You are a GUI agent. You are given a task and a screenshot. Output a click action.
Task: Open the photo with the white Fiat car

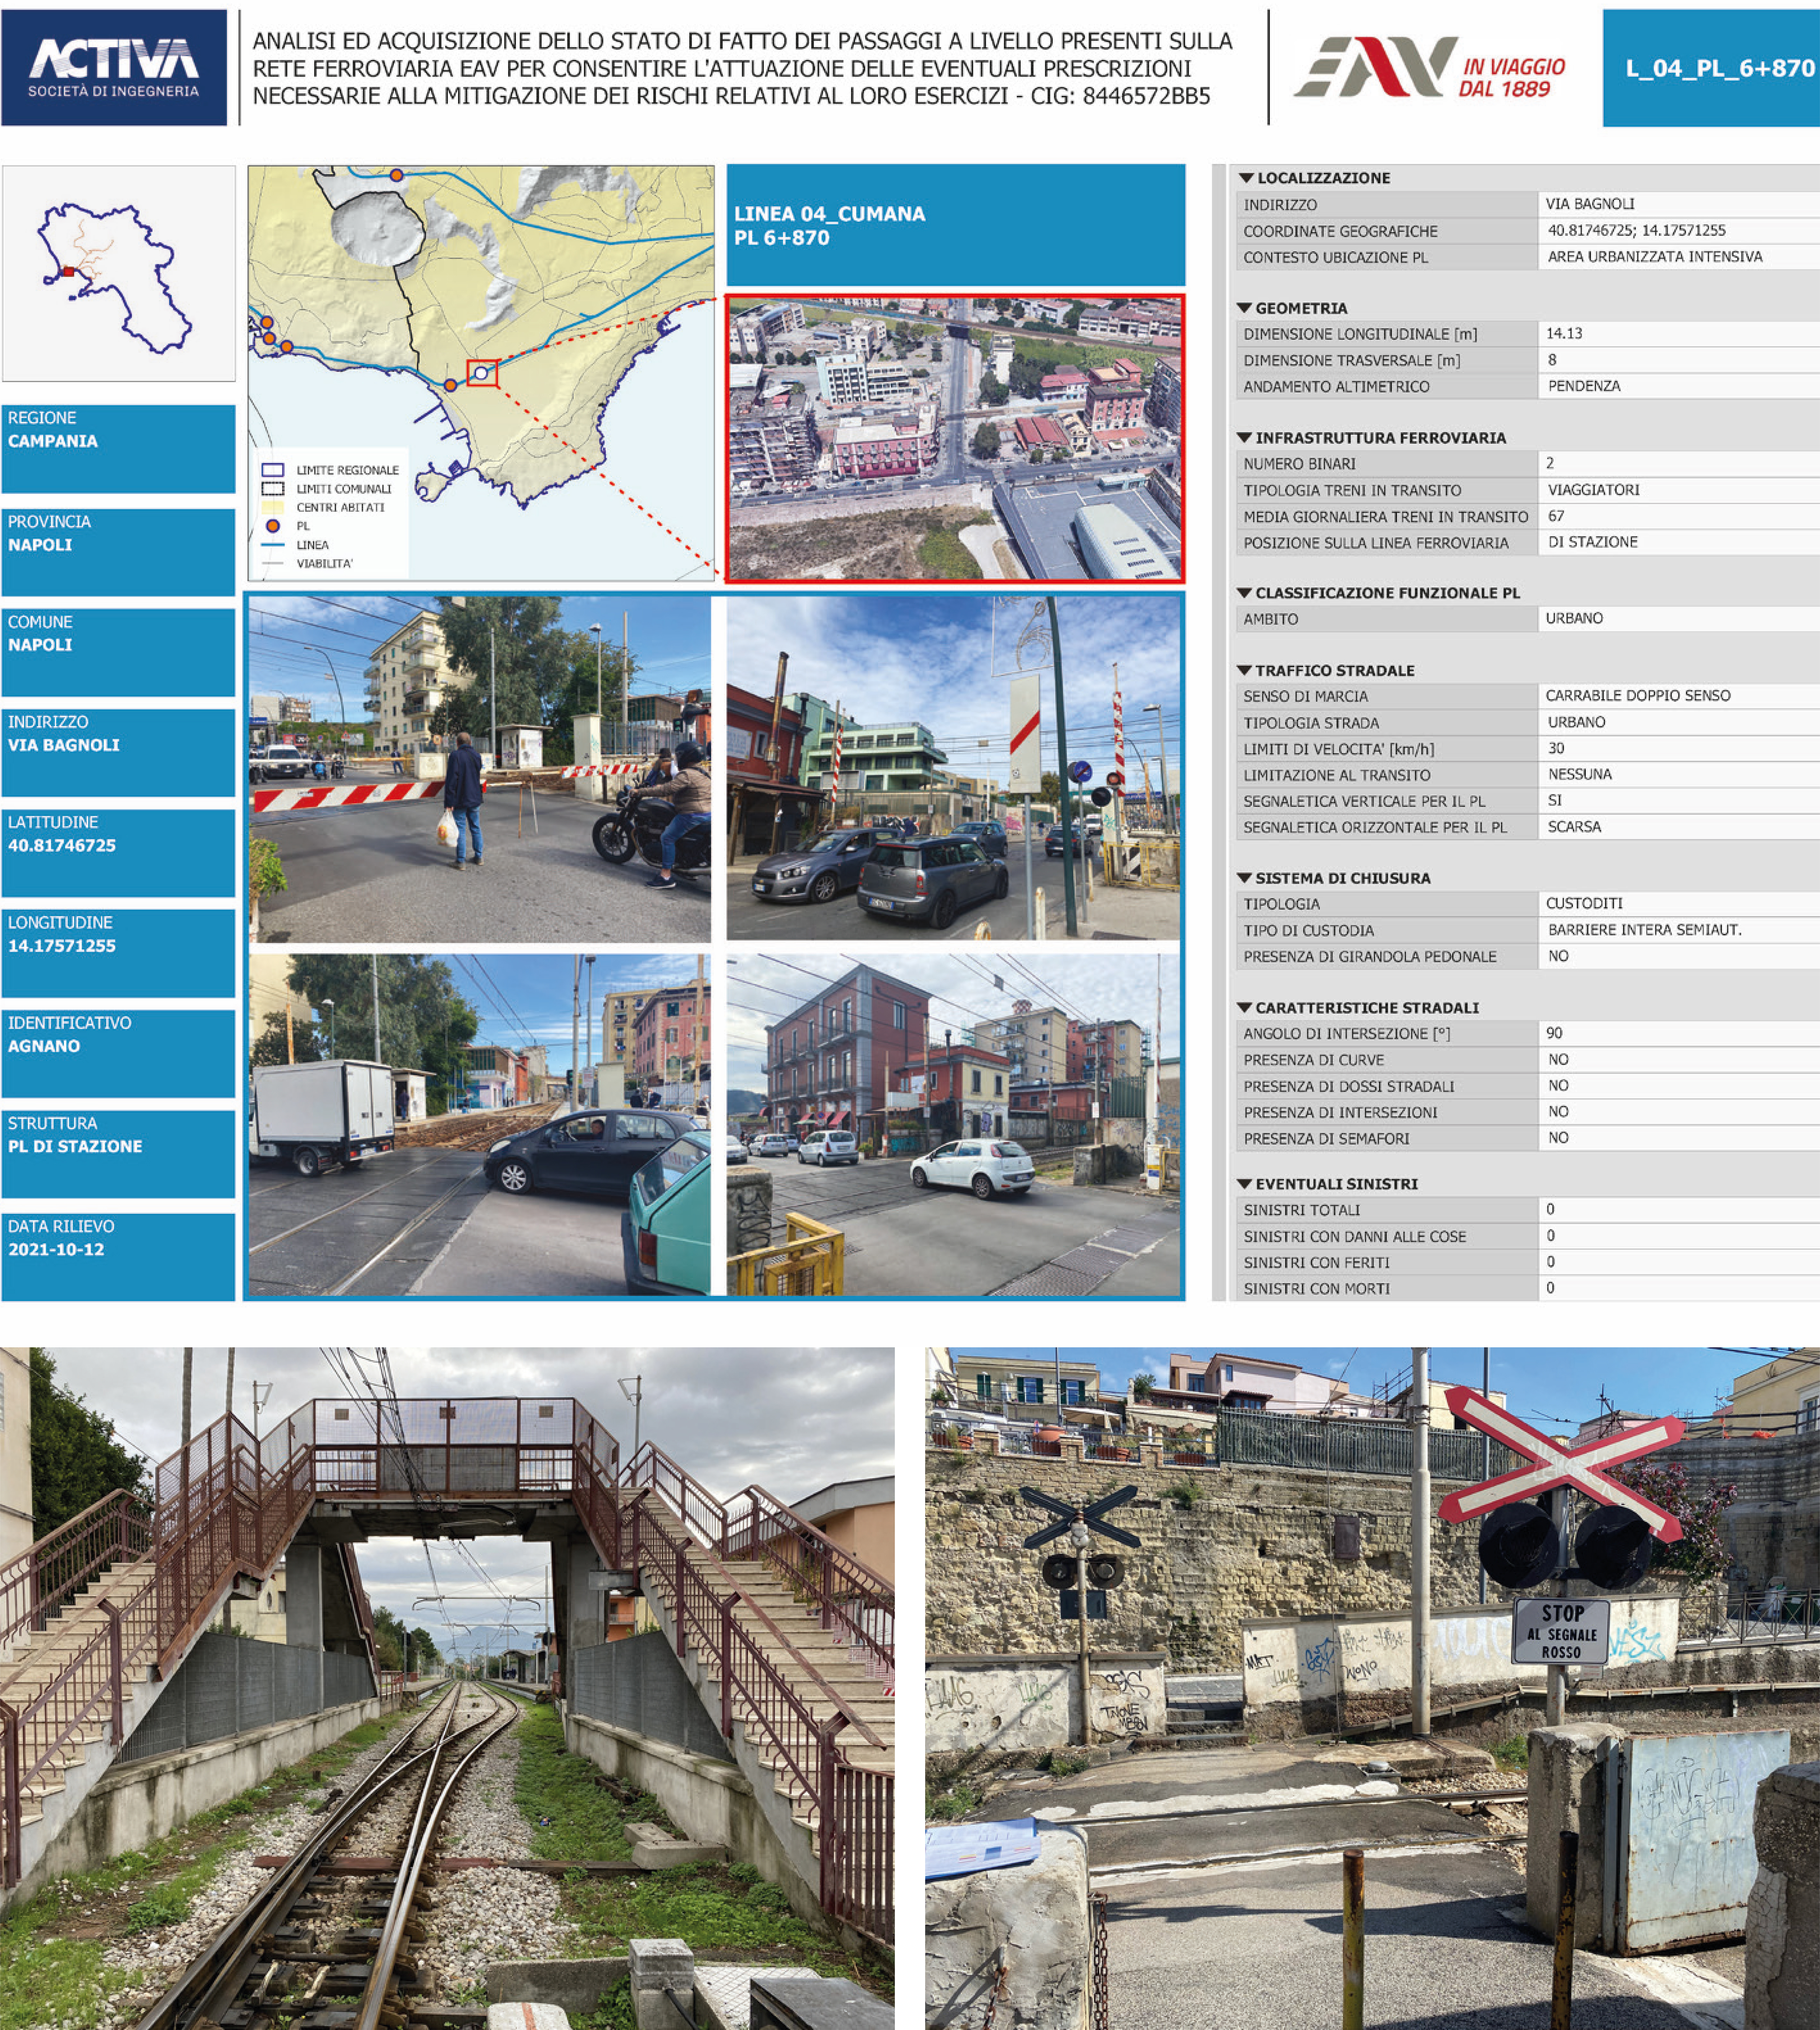tap(953, 1125)
